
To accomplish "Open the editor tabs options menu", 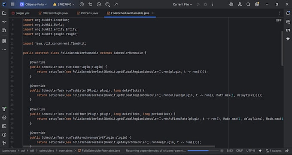I will [x=279, y=13].
